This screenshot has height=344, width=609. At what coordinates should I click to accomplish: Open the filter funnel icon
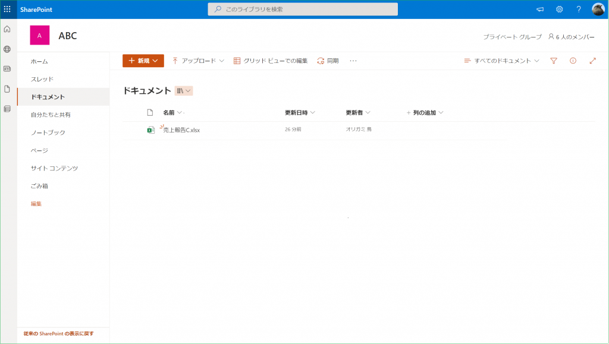click(554, 61)
